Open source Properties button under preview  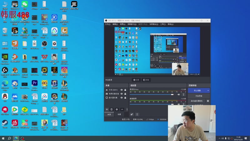coord(136,80)
